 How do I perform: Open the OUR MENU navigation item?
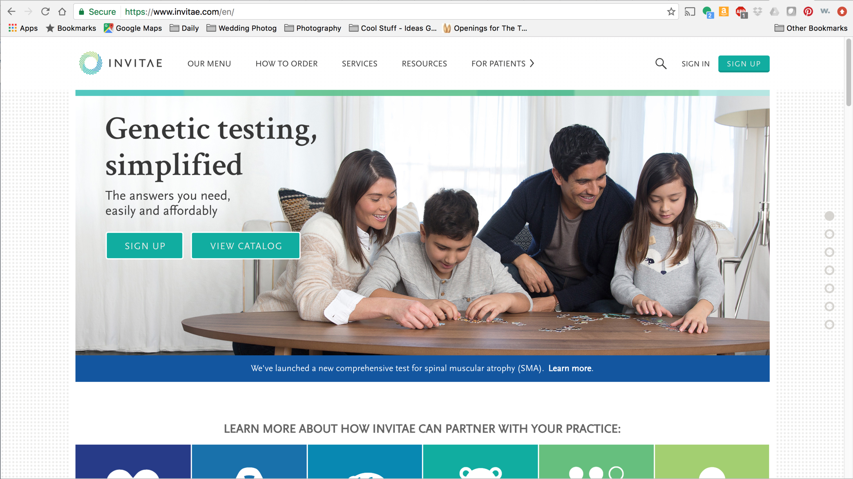209,64
